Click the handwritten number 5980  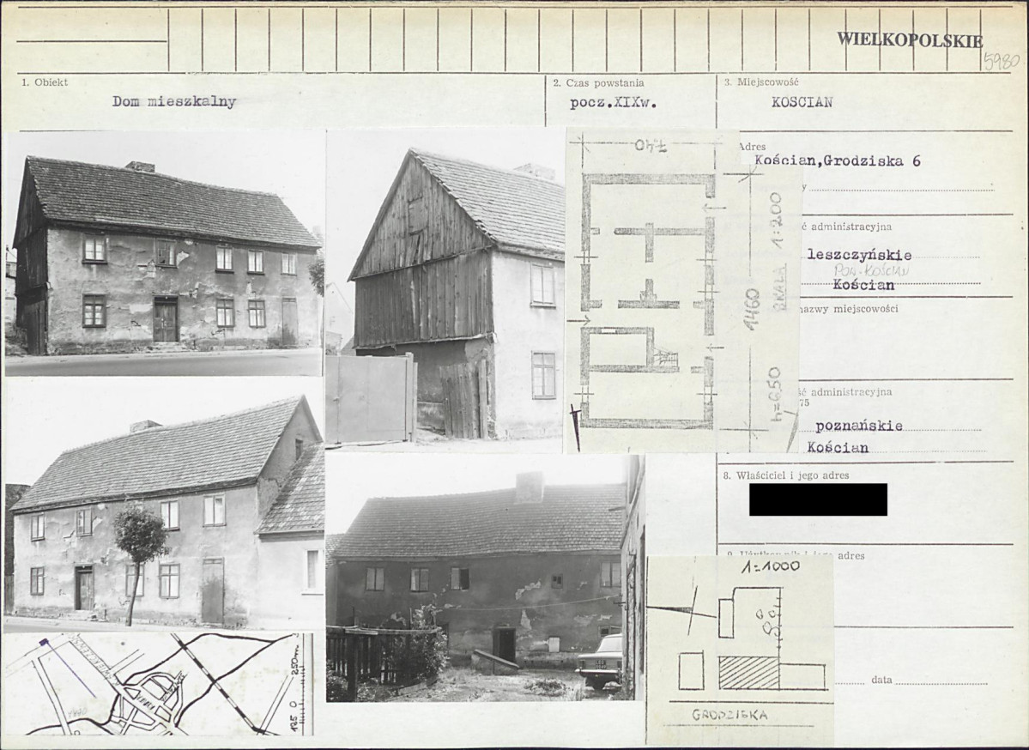(x=1002, y=61)
